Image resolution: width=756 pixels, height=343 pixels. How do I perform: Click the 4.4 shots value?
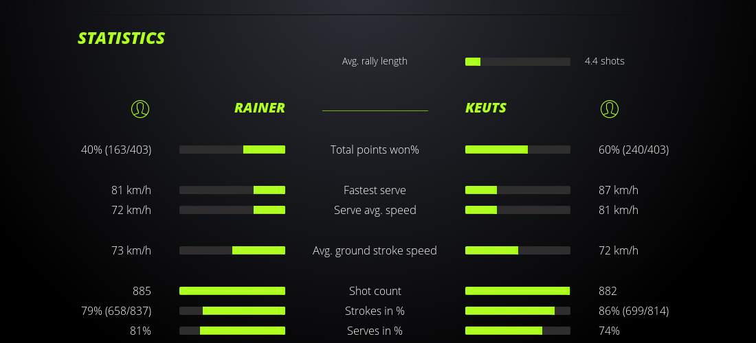(604, 61)
